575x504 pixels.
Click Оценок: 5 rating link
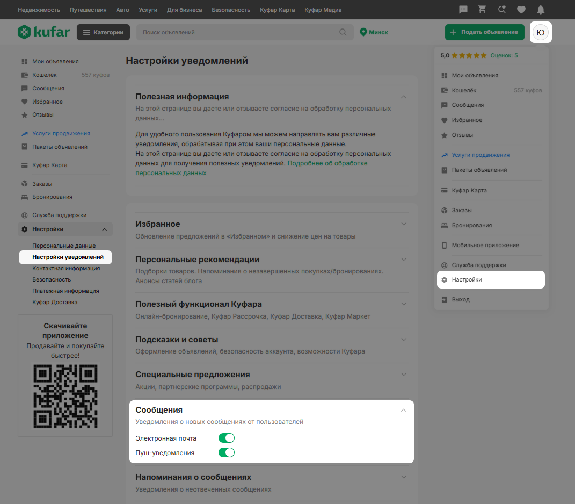tap(504, 55)
